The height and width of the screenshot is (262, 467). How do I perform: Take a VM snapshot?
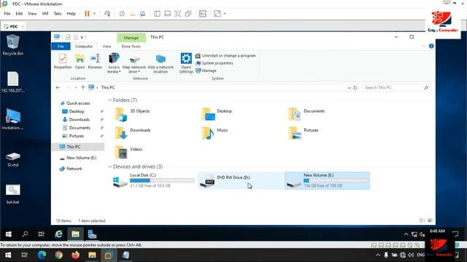coord(122,14)
